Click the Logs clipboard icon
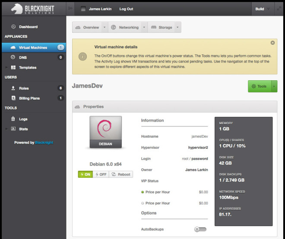The height and width of the screenshot is (239, 285). pyautogui.click(x=13, y=119)
